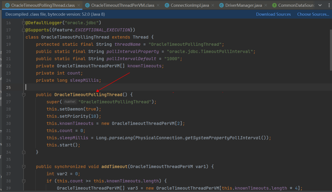Click the Download Sources link

click(x=273, y=14)
